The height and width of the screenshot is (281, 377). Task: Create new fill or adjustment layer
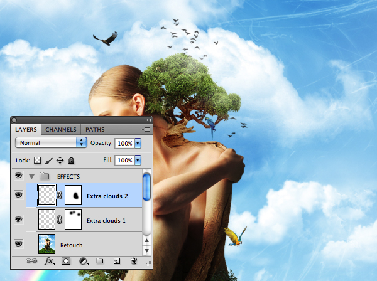84,261
